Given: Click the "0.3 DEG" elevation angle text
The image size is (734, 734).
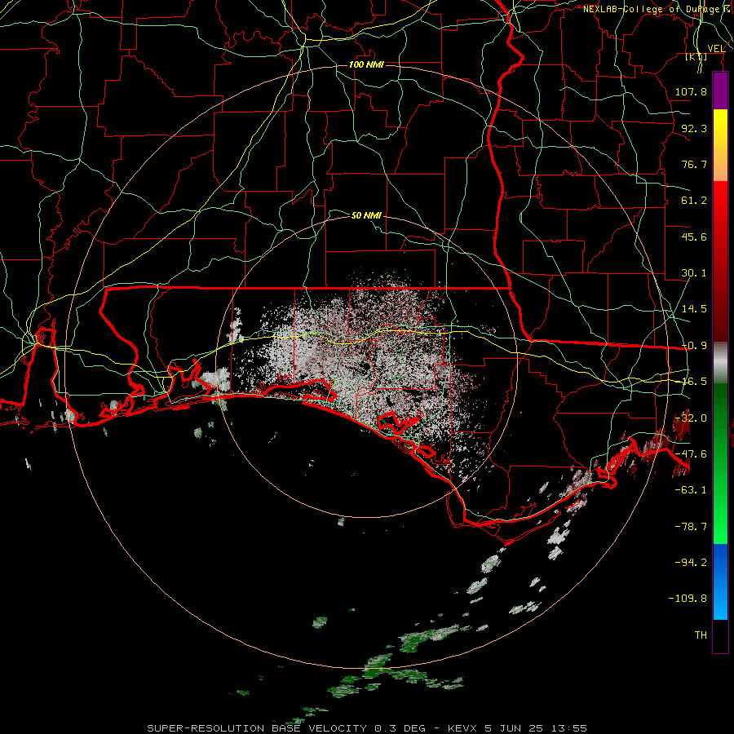Looking at the screenshot, I should 400,728.
